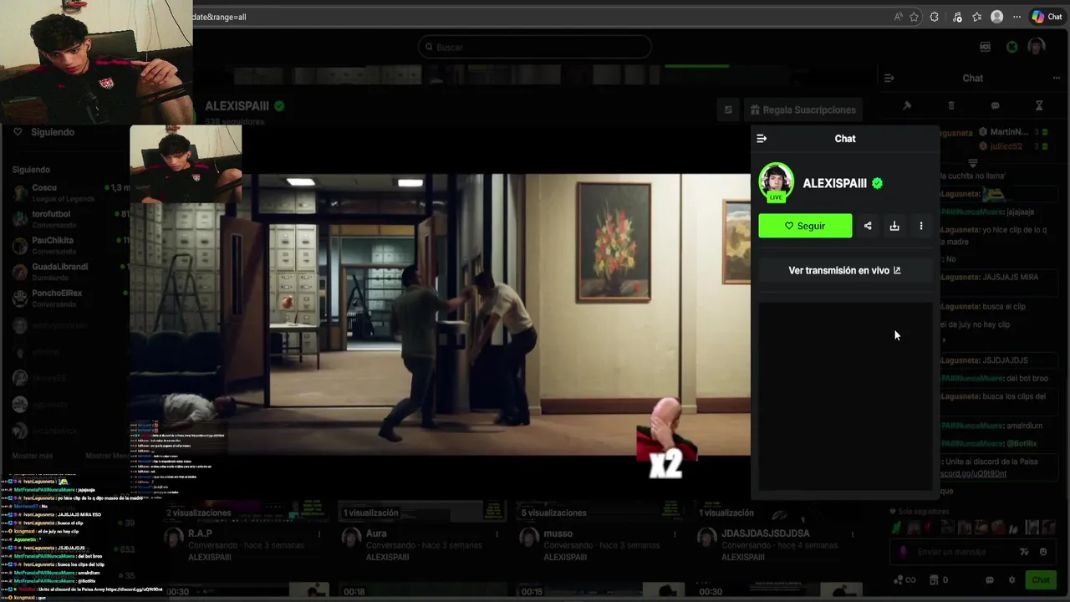Screen dimensions: 1070x602
Task: Collapse the clip chat panel arrow icon
Action: point(761,139)
